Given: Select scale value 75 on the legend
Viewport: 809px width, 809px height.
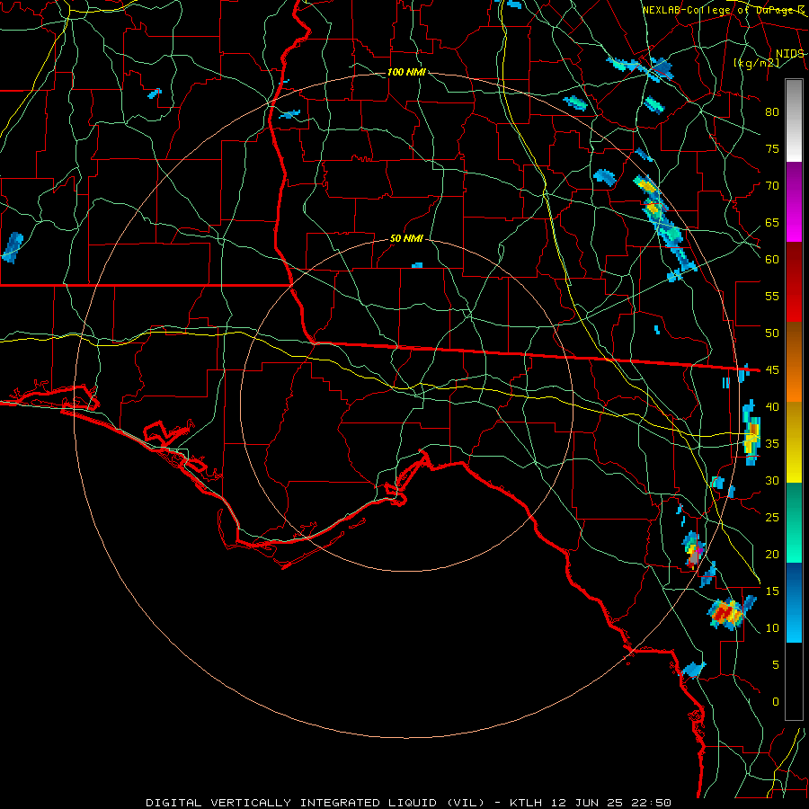Looking at the screenshot, I should [x=772, y=148].
